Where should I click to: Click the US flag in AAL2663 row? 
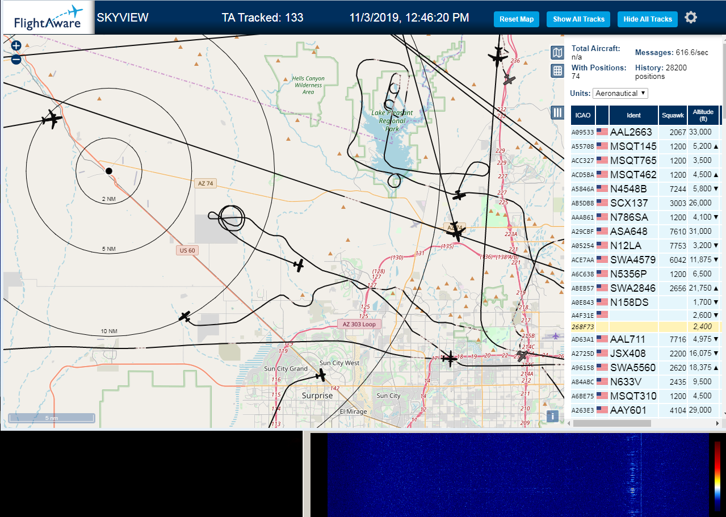click(602, 132)
